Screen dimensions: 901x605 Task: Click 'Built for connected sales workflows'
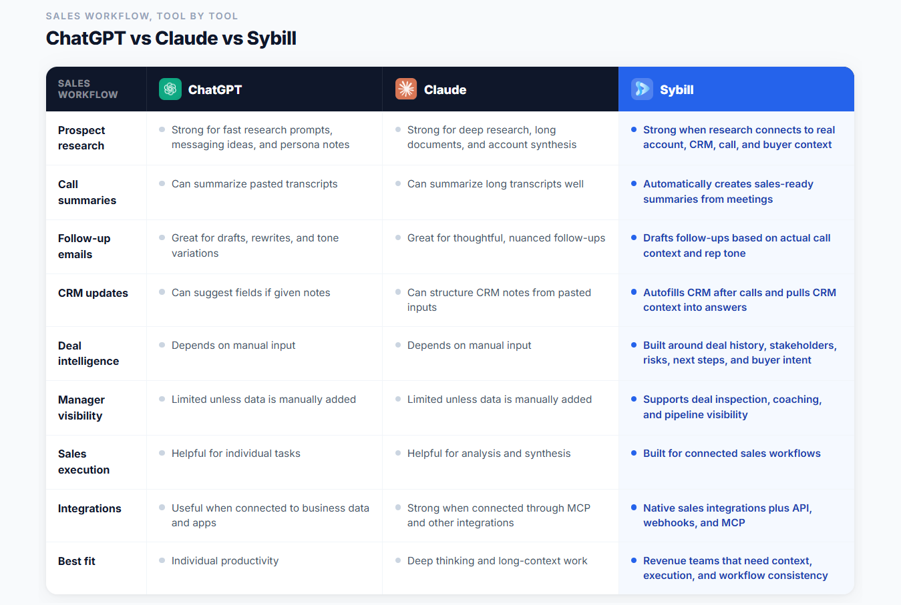point(732,454)
